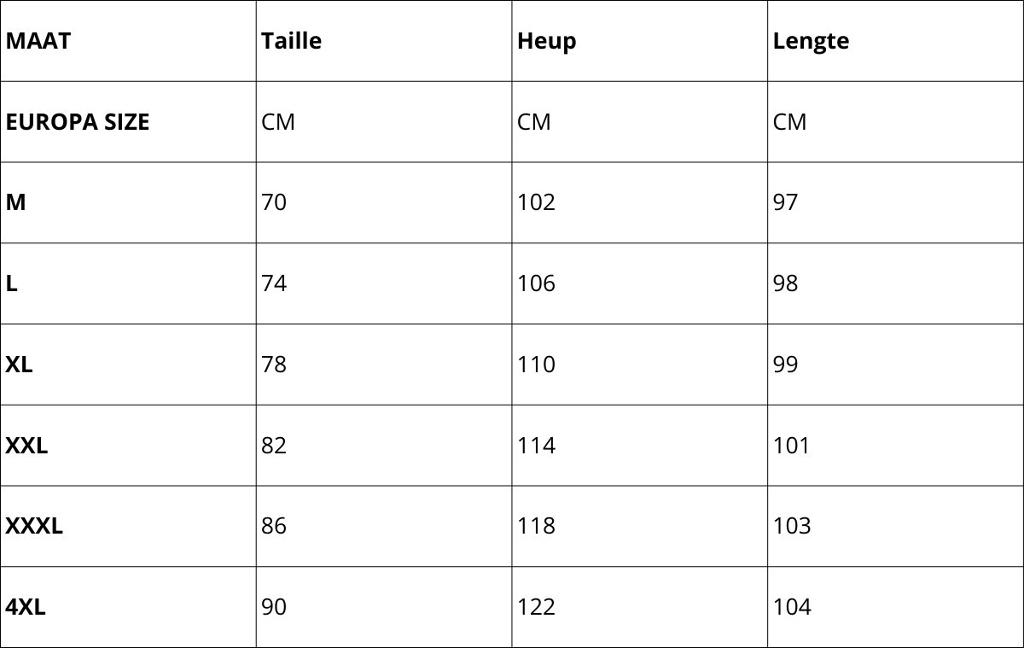This screenshot has height=648, width=1024.
Task: Click the XXXL size row label
Action: pyautogui.click(x=34, y=526)
